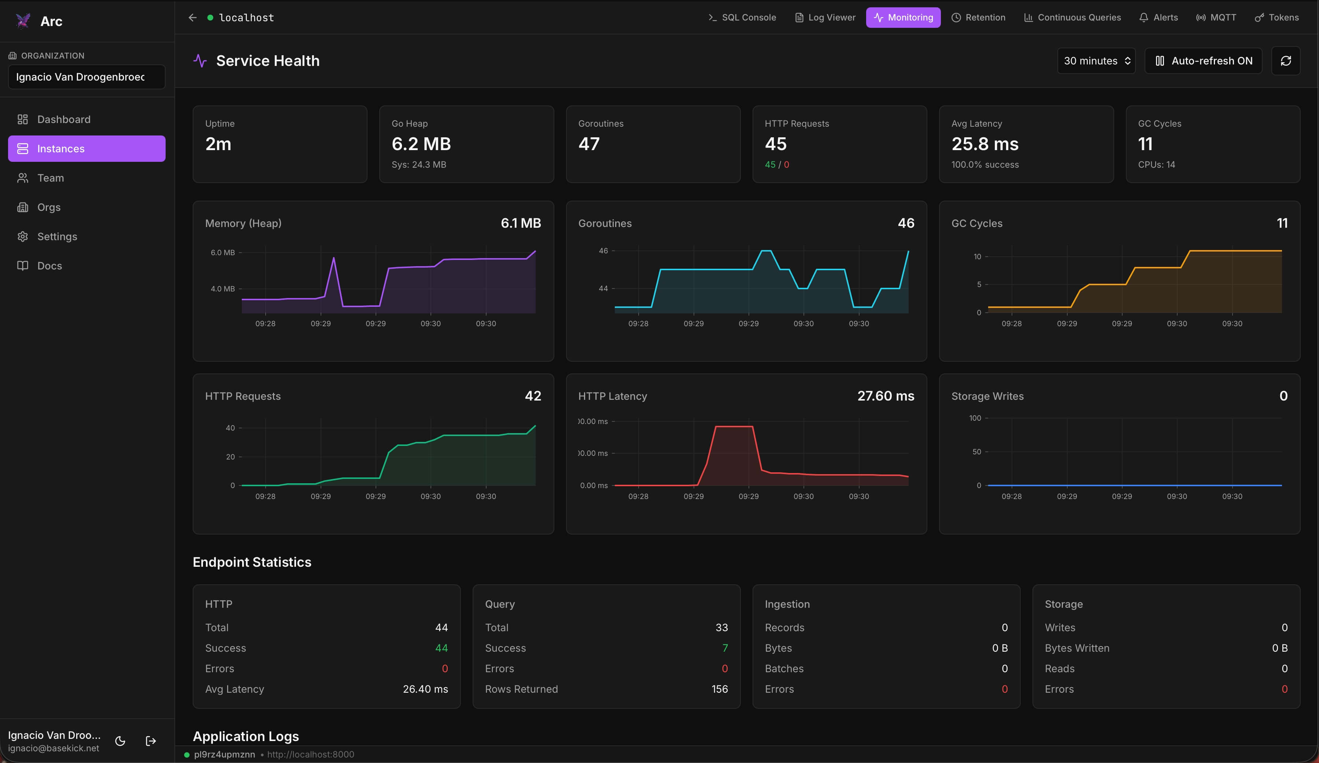The height and width of the screenshot is (763, 1319).
Task: Click the HTTP Requests green chart
Action: (x=373, y=453)
